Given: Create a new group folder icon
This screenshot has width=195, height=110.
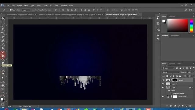Looking at the screenshot, I should (183, 106).
